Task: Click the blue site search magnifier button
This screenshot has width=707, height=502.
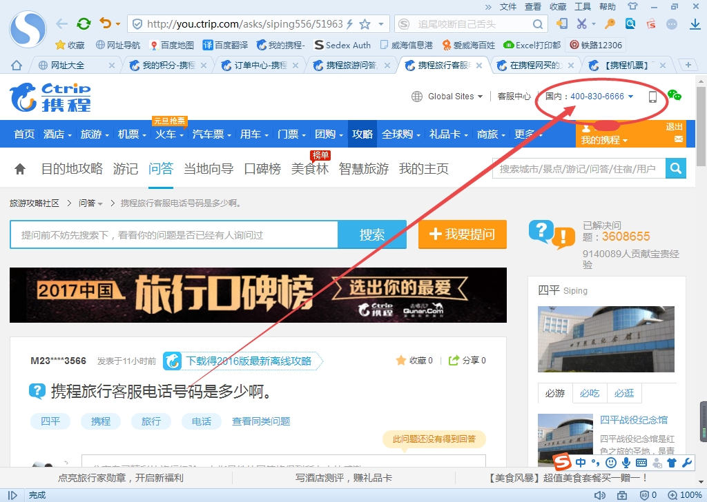Action: click(675, 168)
